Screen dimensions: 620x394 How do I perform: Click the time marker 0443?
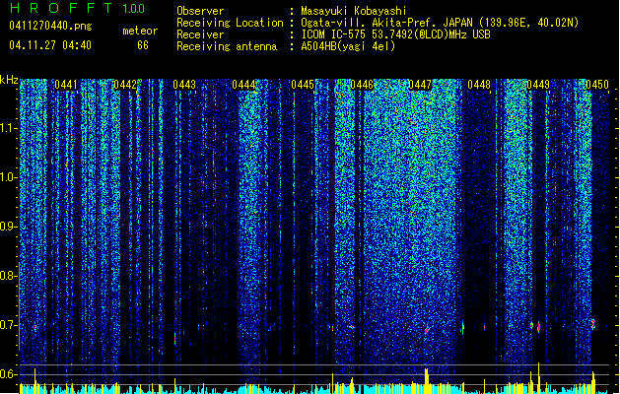[x=184, y=85]
